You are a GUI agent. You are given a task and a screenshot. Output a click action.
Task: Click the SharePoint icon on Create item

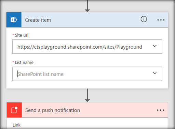pos(14,20)
